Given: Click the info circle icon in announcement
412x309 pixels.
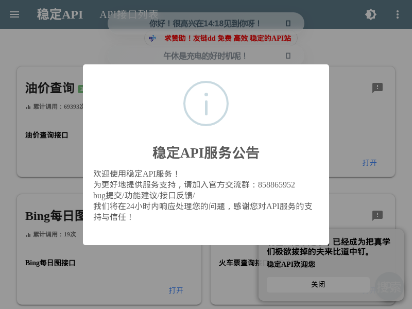Looking at the screenshot, I should tap(206, 104).
